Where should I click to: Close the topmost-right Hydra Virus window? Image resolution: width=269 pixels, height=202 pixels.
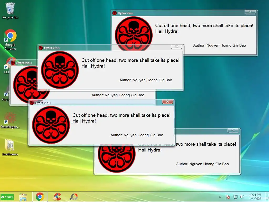[x=250, y=12]
